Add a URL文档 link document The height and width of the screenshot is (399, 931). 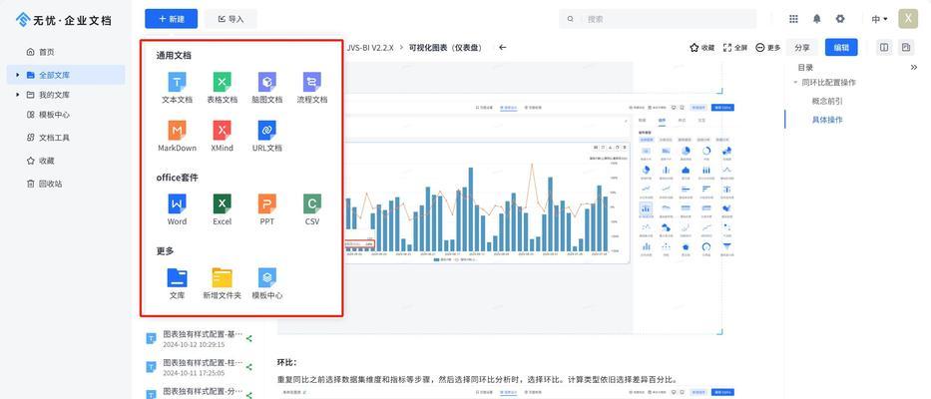tap(266, 131)
